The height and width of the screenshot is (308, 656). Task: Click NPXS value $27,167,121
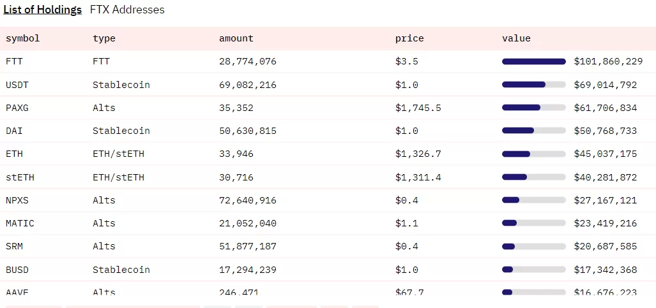coord(605,200)
